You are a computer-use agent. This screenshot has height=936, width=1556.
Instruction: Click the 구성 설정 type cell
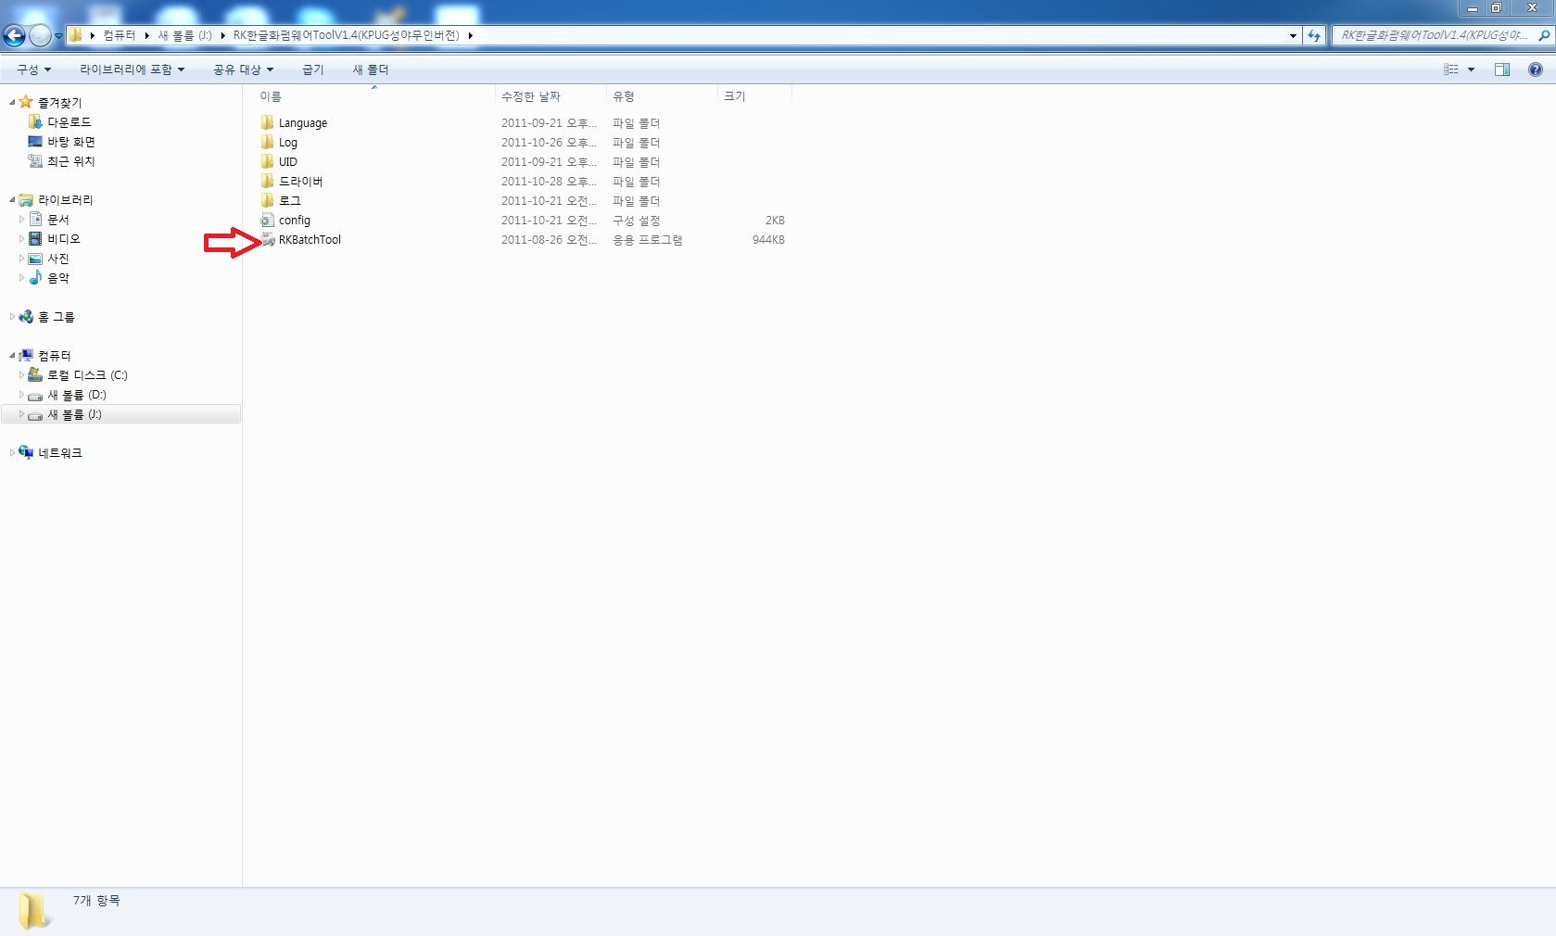click(x=636, y=220)
